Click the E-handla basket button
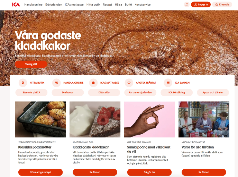 [222, 5]
